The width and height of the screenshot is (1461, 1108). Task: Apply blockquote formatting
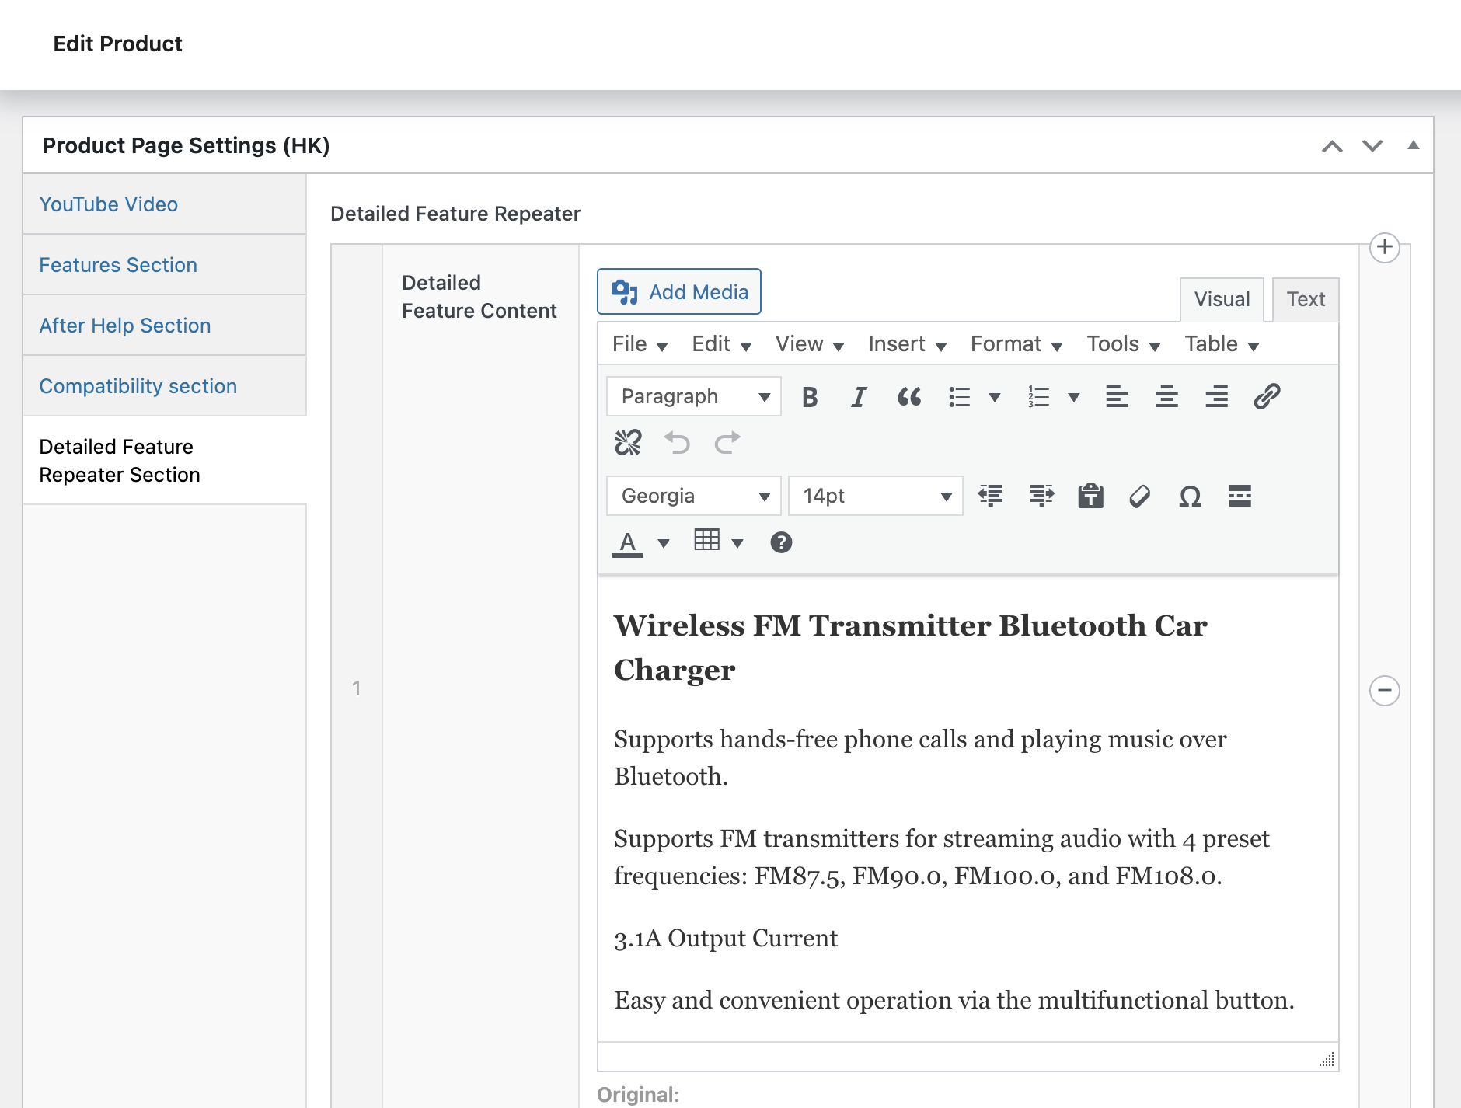[908, 397]
